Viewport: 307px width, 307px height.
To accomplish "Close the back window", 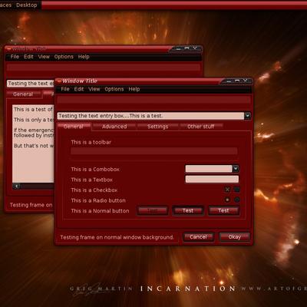I will tap(195, 48).
